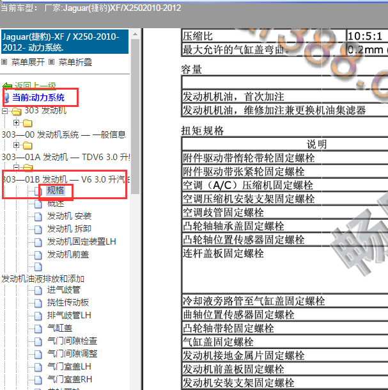Click the tree panel scrollbar thumb

point(136,116)
